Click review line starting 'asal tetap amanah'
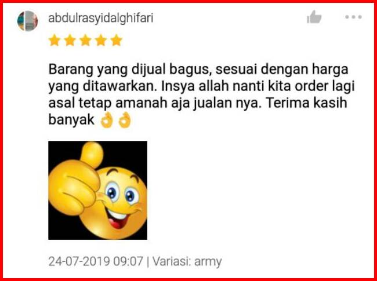The height and width of the screenshot is (281, 377). coord(198,104)
